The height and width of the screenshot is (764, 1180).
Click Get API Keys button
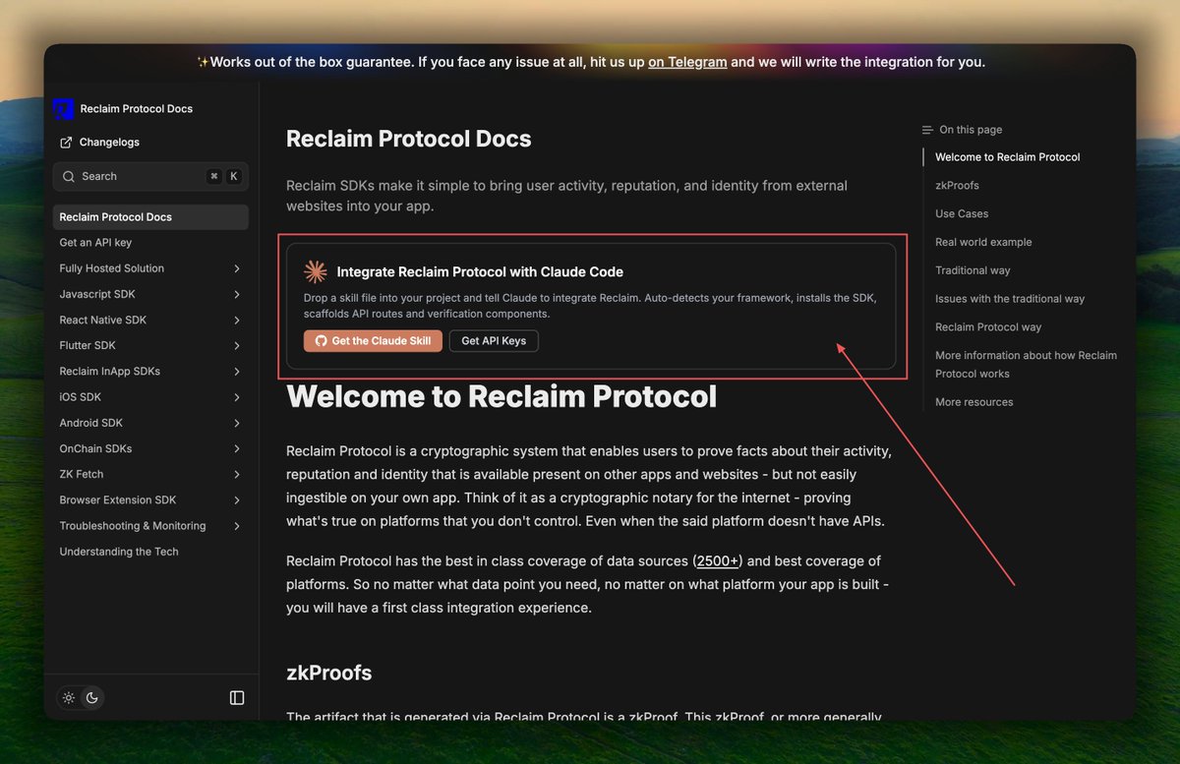(494, 341)
